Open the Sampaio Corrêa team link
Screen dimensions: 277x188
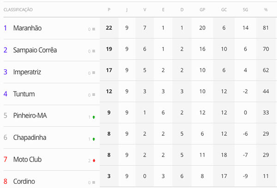pyautogui.click(x=35, y=50)
